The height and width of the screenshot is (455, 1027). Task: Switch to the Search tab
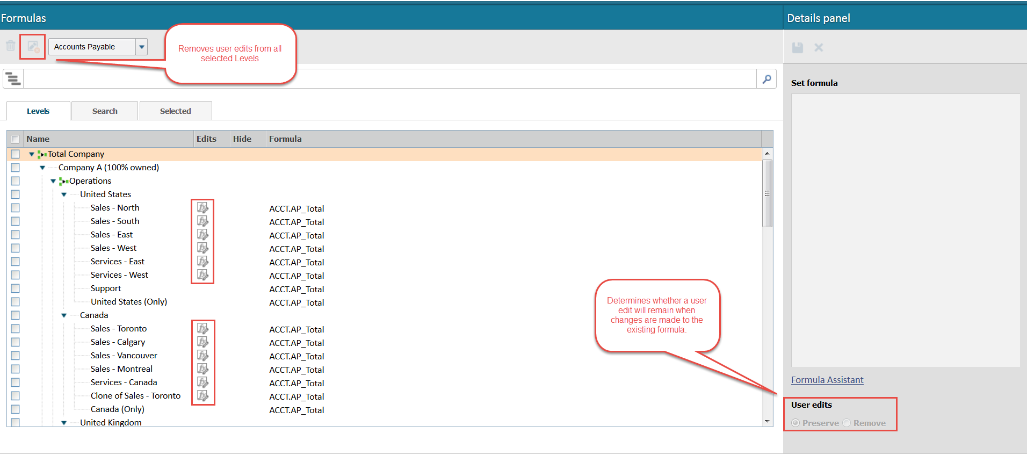tap(105, 111)
